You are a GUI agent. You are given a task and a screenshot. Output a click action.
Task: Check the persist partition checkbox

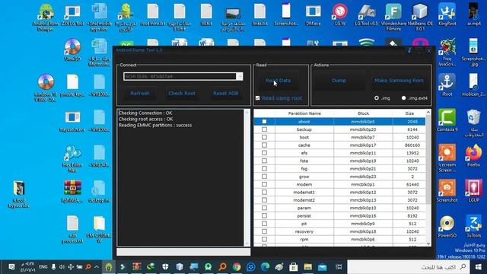tap(264, 215)
